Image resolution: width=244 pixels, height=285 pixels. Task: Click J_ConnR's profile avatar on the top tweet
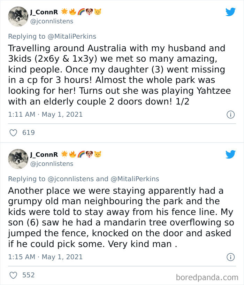point(18,16)
